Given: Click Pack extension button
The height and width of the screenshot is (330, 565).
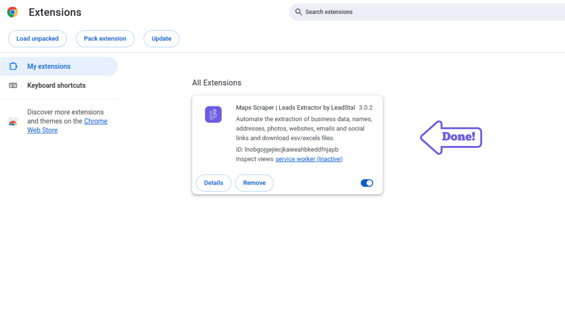Looking at the screenshot, I should (105, 39).
